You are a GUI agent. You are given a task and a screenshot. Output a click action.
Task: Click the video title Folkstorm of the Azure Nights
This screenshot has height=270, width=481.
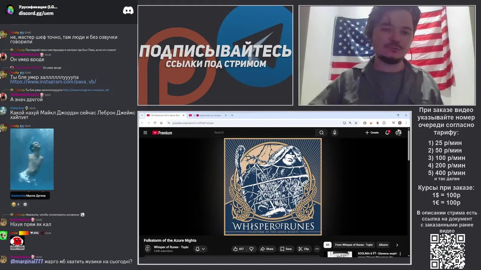pos(170,240)
